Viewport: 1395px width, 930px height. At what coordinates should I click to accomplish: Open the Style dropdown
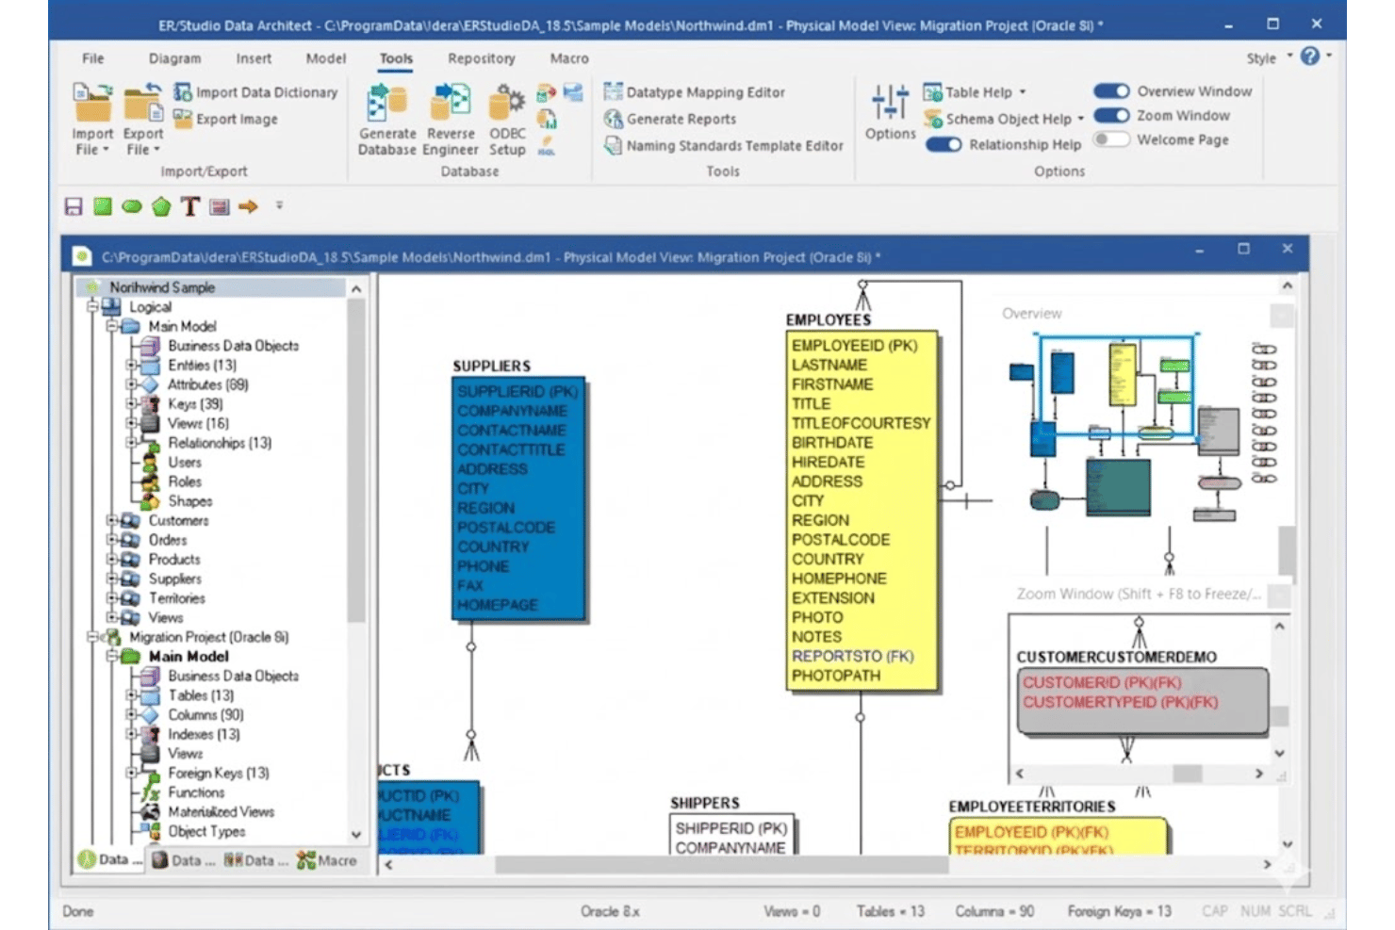click(x=1268, y=58)
